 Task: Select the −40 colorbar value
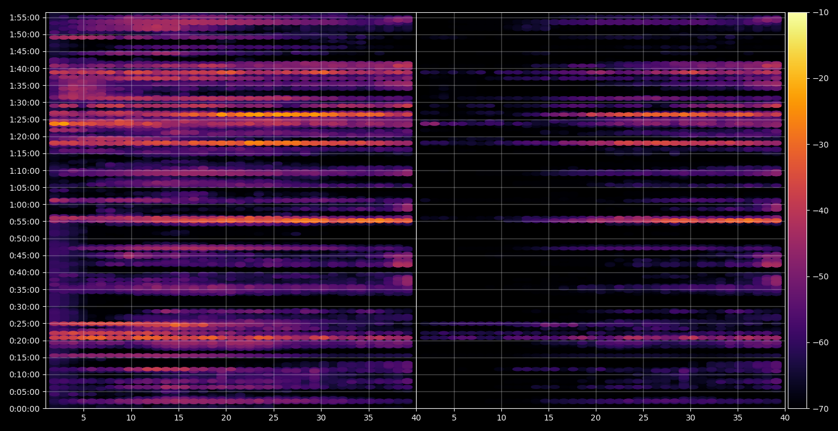820,210
